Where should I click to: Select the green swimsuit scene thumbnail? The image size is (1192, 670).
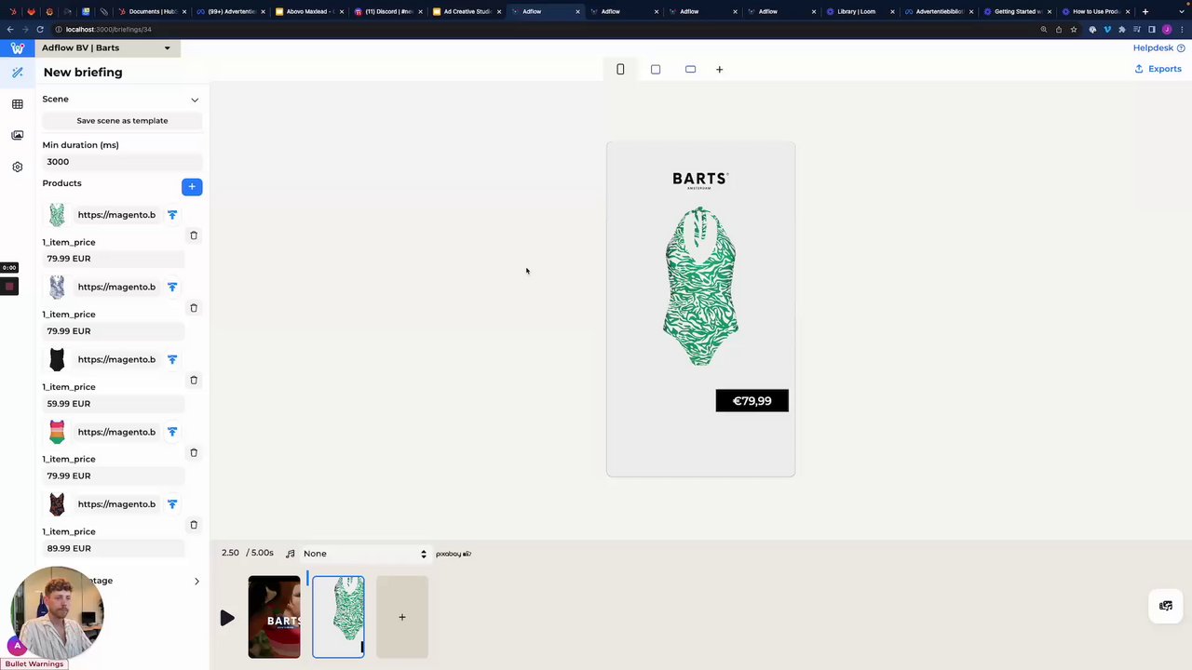click(x=338, y=617)
